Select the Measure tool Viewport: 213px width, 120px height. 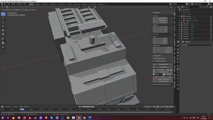[x=3, y=43]
